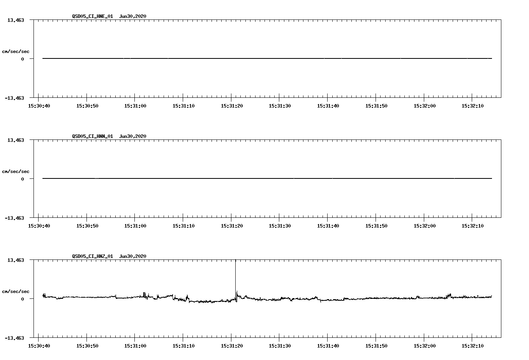Click the flat HNE trace line
The width and height of the screenshot is (529, 360).
click(x=267, y=58)
